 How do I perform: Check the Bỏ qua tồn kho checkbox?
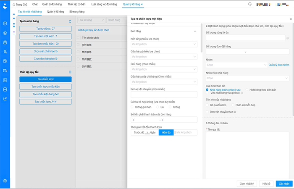[x=207, y=105]
